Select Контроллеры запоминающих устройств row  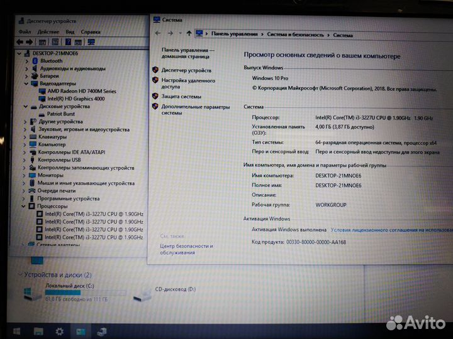[x=86, y=168]
